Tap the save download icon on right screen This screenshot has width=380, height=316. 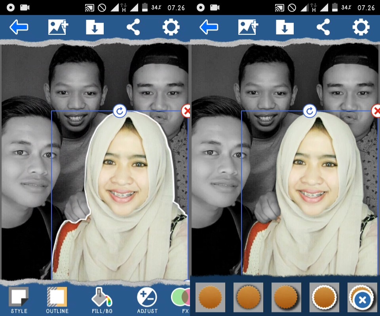pos(285,27)
